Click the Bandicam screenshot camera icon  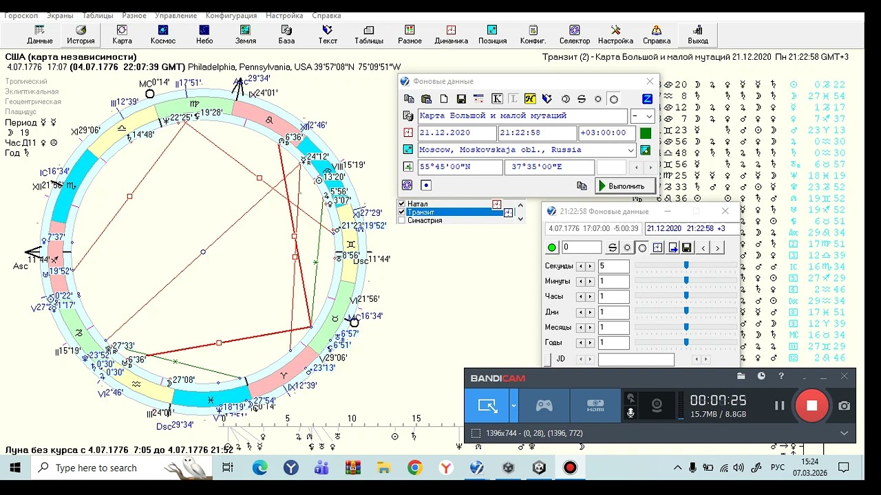(x=844, y=406)
